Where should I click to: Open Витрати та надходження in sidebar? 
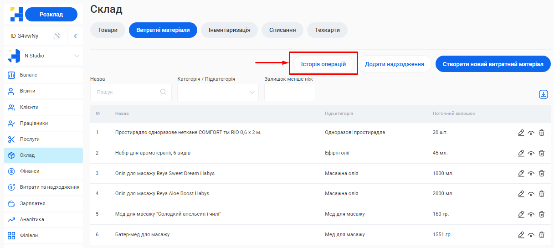pos(44,187)
